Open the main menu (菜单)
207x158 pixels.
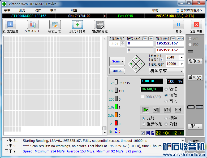tap(7, 10)
